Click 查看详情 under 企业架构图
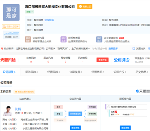Screen dimensions: 150x131 pyautogui.click(x=75, y=128)
